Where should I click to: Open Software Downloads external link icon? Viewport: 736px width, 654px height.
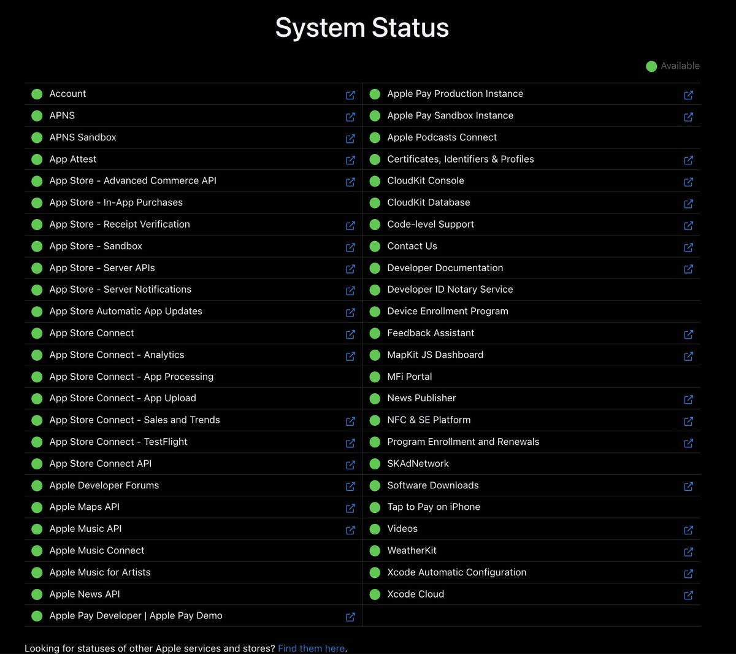pyautogui.click(x=689, y=486)
